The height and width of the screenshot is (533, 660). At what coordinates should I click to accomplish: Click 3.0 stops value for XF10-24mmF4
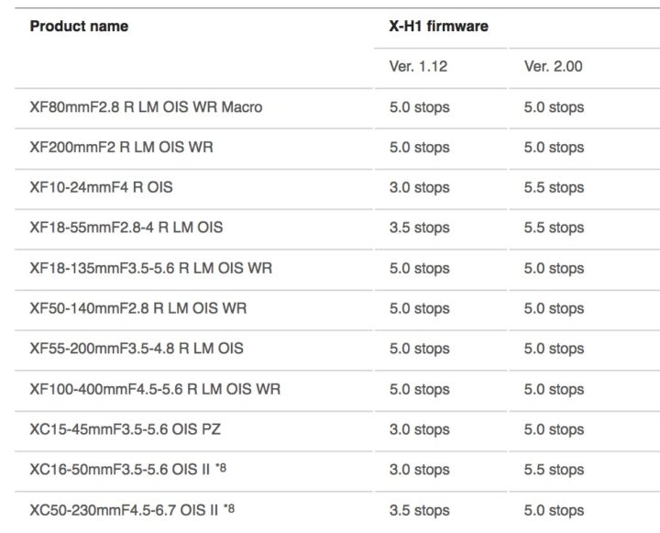point(419,187)
